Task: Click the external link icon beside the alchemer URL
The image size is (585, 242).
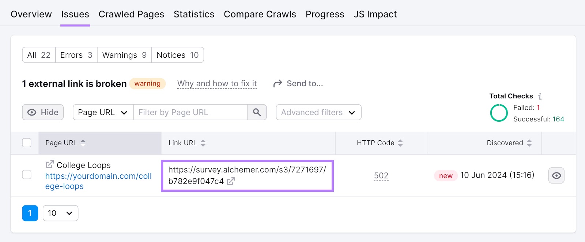Action: click(231, 181)
